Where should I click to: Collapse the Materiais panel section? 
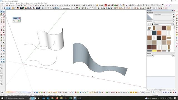[148, 12]
